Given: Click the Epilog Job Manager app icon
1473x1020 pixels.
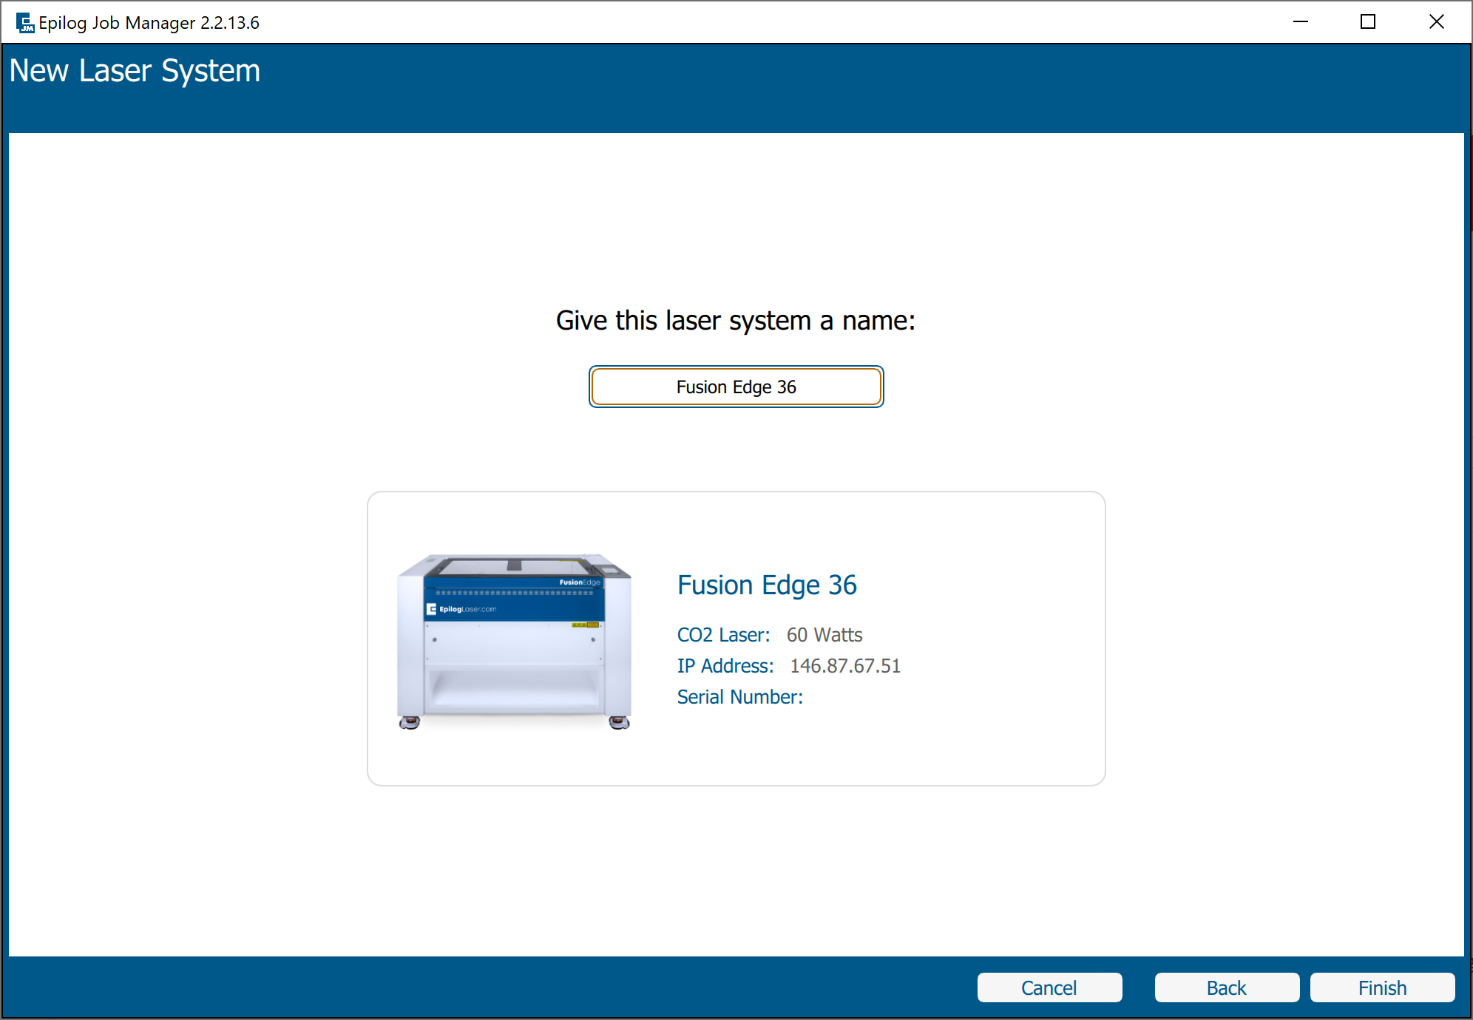Looking at the screenshot, I should [25, 23].
